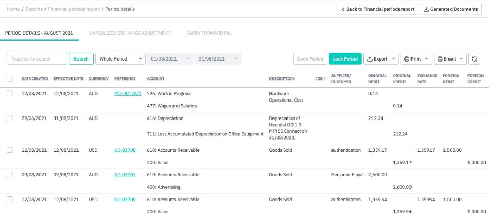Click the Search button
The image size is (489, 219).
[x=81, y=59]
